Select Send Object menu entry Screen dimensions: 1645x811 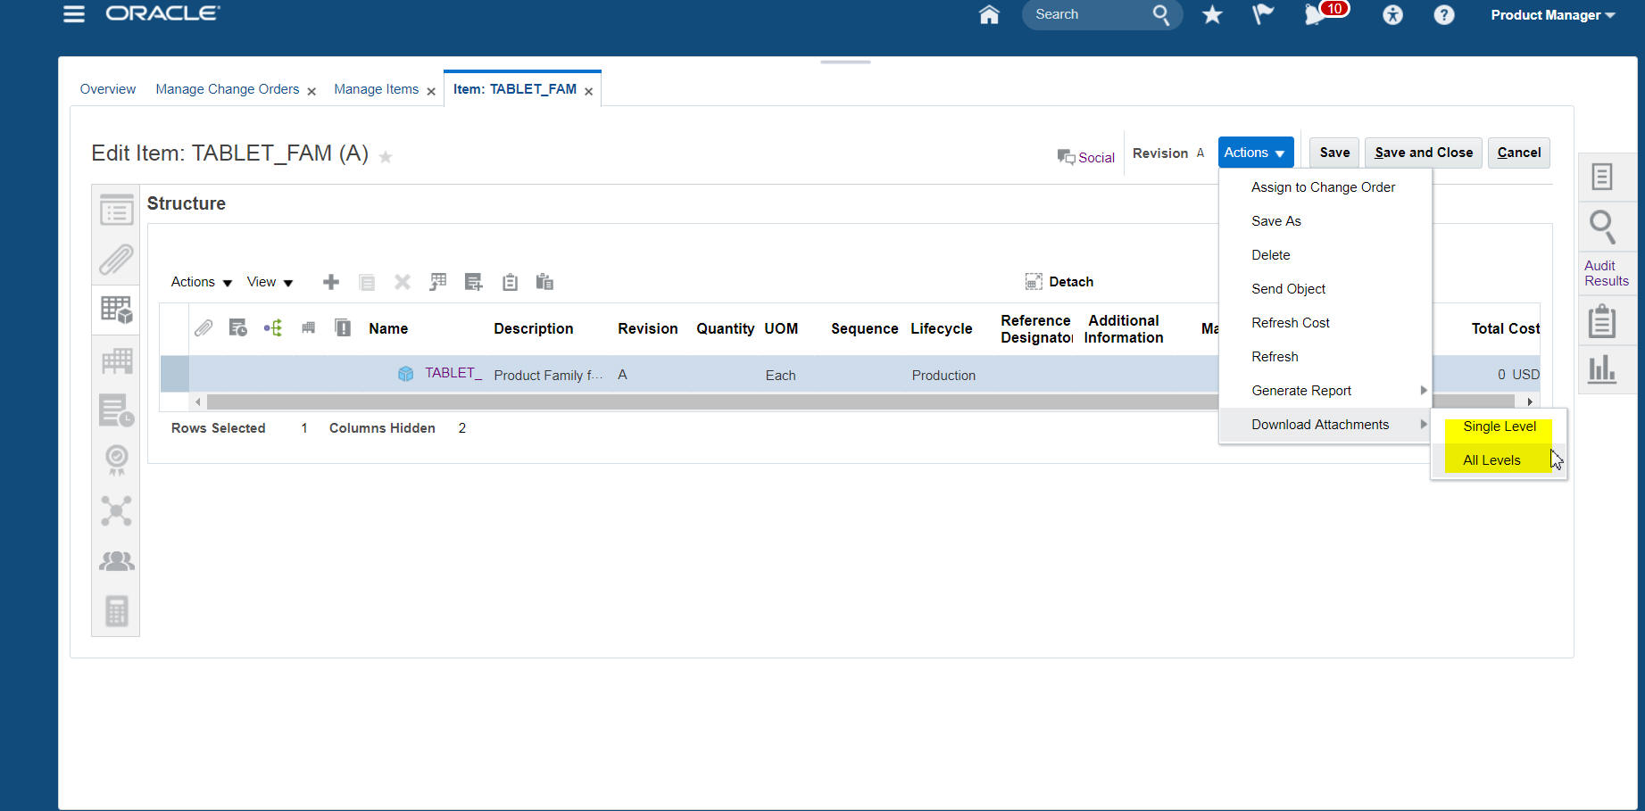click(x=1325, y=289)
